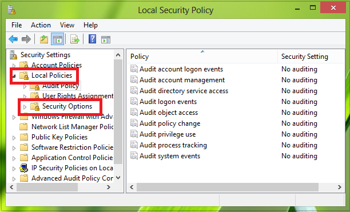Click No auditing for Audit system events
Screen dimensions: 350x212
point(299,156)
